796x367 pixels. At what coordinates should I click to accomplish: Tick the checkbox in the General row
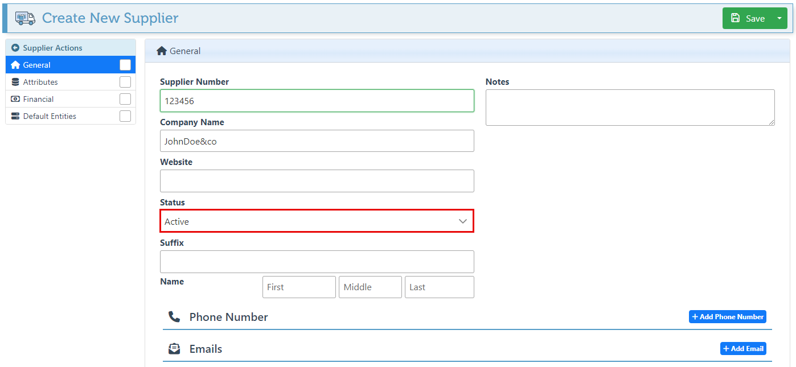pos(125,65)
